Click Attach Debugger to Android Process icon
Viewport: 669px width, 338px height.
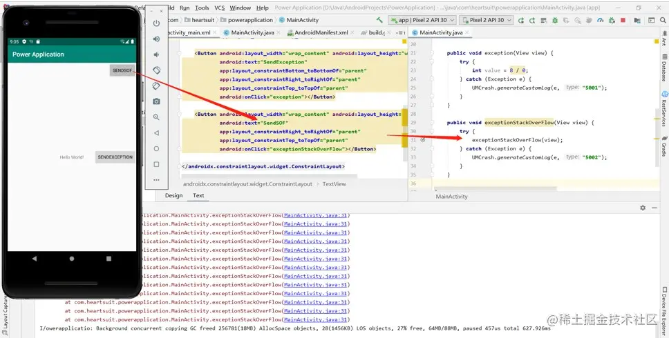(x=612, y=20)
